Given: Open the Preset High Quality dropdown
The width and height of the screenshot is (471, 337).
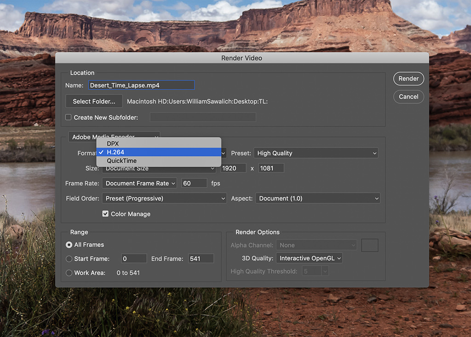Looking at the screenshot, I should pyautogui.click(x=316, y=153).
